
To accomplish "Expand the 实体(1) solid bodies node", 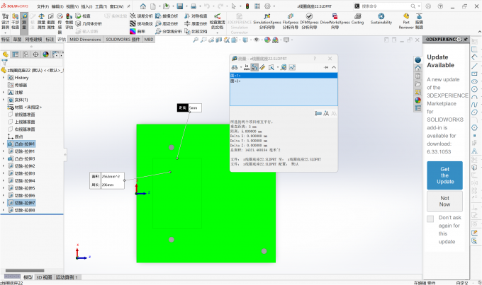I will (x=4, y=100).
